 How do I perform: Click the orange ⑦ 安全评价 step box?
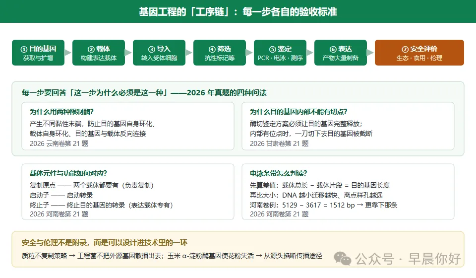(419, 53)
